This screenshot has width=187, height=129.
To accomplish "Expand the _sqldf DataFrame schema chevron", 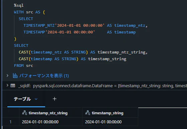I will [7, 86].
